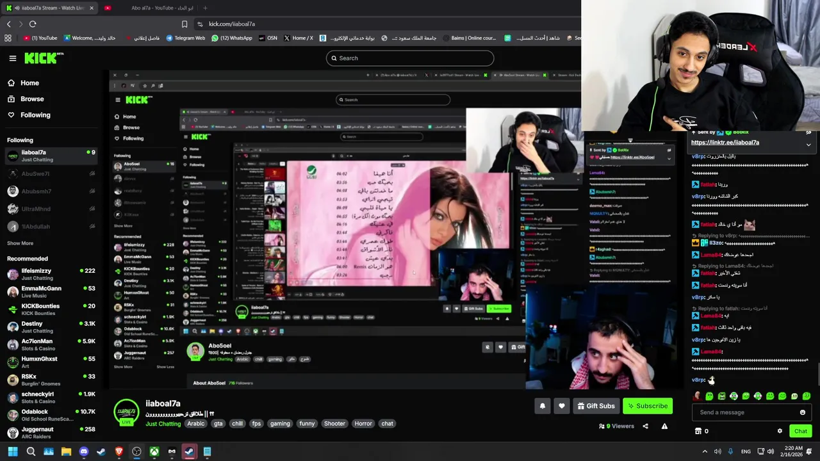Show hidden system tray icons
Image resolution: width=820 pixels, height=461 pixels.
[705, 451]
